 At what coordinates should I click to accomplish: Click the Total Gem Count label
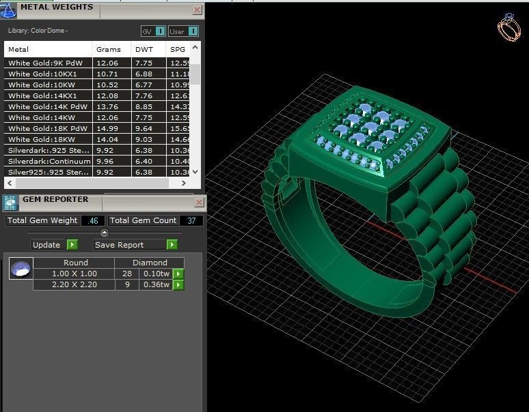[143, 220]
